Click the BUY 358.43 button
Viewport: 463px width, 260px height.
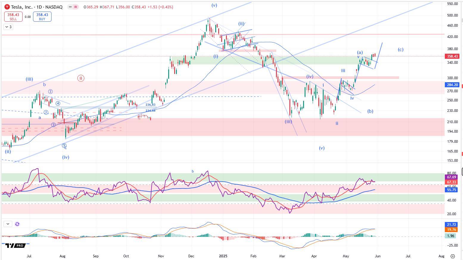[42, 17]
